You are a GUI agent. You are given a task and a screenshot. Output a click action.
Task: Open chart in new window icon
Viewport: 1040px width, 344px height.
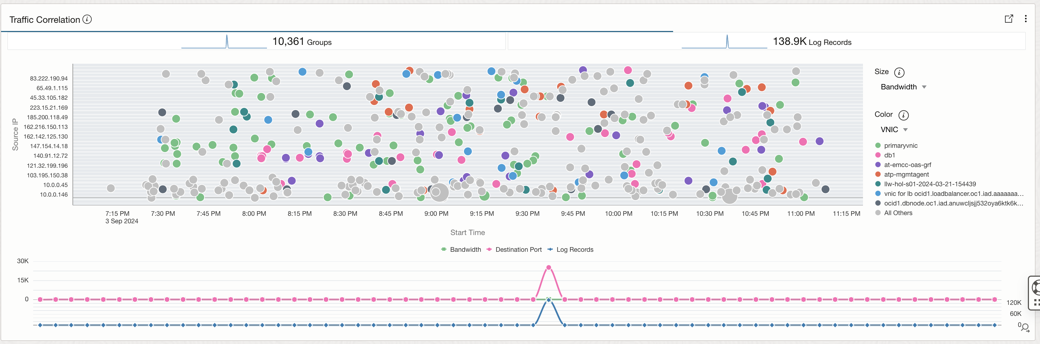[1009, 19]
